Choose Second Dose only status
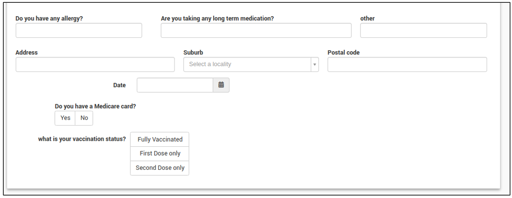The width and height of the screenshot is (512, 198). [x=160, y=168]
